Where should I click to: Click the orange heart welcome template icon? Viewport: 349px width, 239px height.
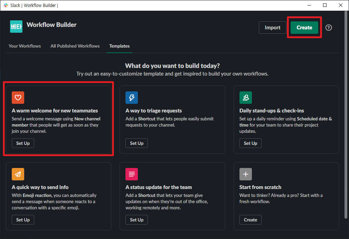click(x=18, y=98)
